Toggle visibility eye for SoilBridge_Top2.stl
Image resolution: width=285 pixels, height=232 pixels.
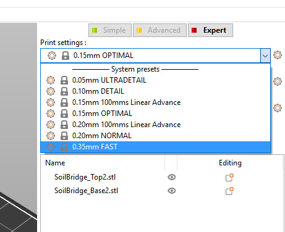pos(172,177)
